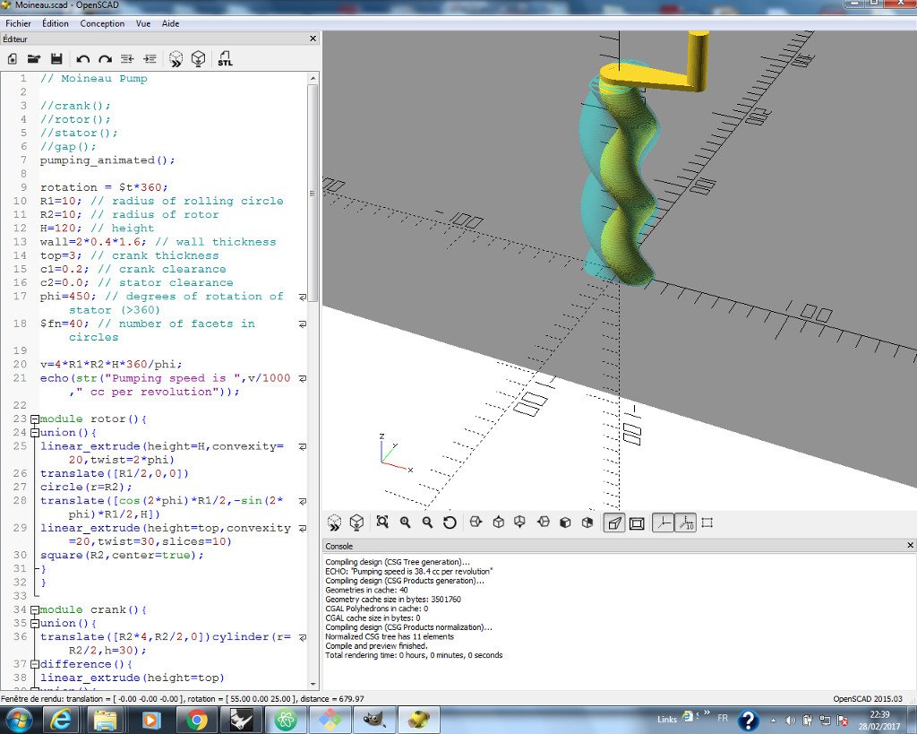Click the Save file icon

(x=56, y=58)
